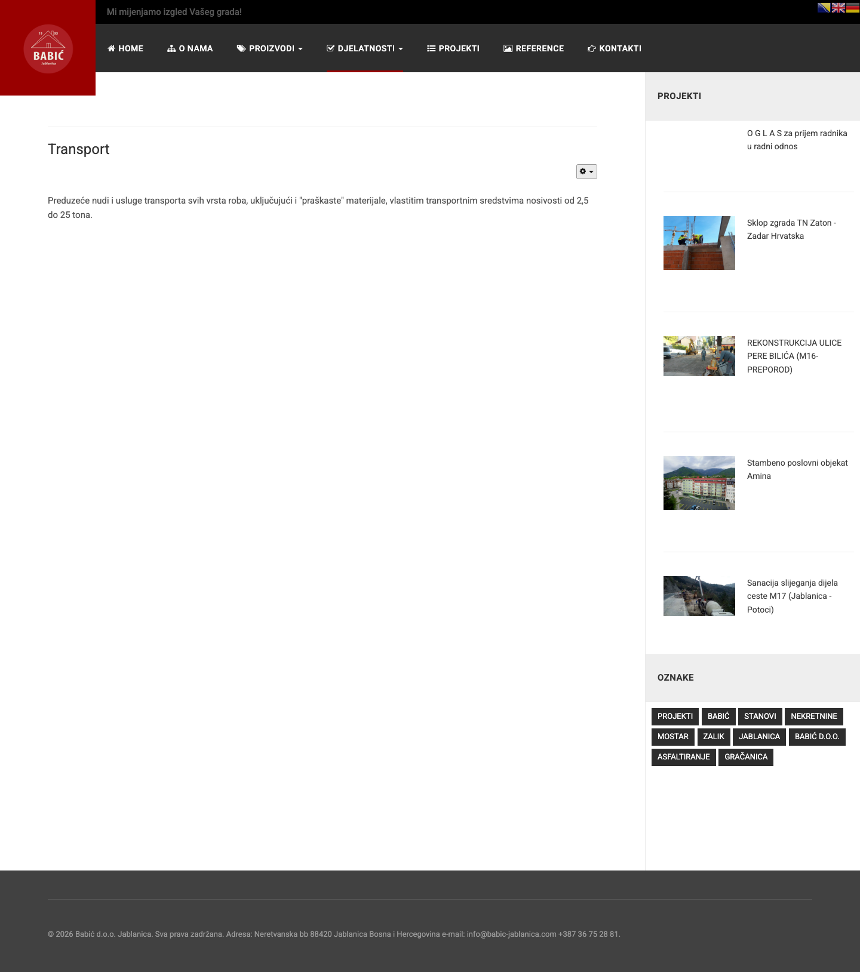Select the Asfaltiranje tag
The width and height of the screenshot is (860, 972).
pyautogui.click(x=684, y=757)
